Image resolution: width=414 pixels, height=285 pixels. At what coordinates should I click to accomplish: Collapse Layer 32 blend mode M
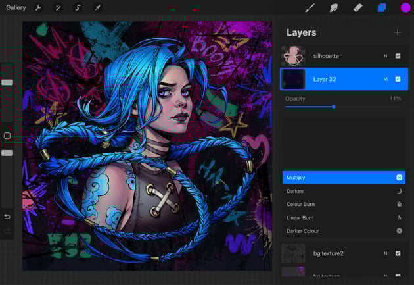point(386,79)
